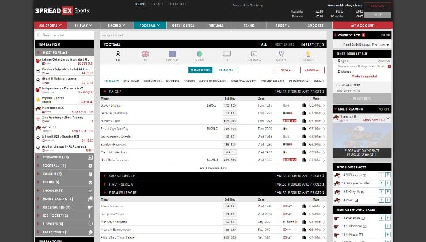Click the Log Out button
The width and height of the screenshot is (426, 242).
click(x=378, y=6)
